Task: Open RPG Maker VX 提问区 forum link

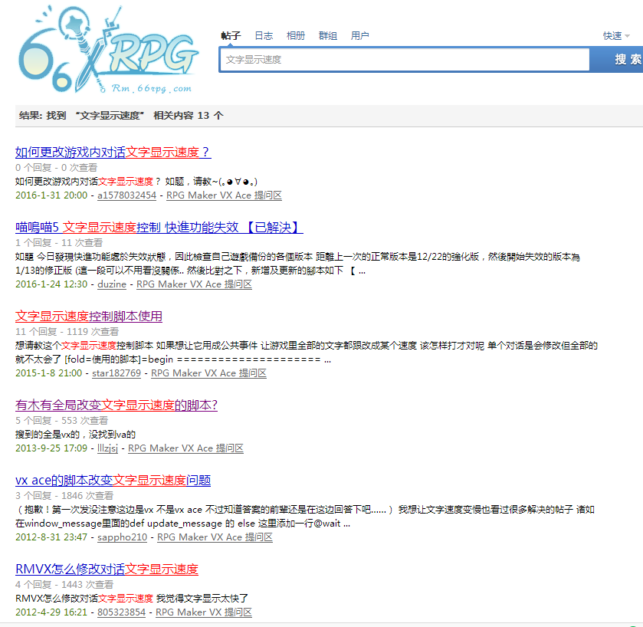Action: point(204,612)
